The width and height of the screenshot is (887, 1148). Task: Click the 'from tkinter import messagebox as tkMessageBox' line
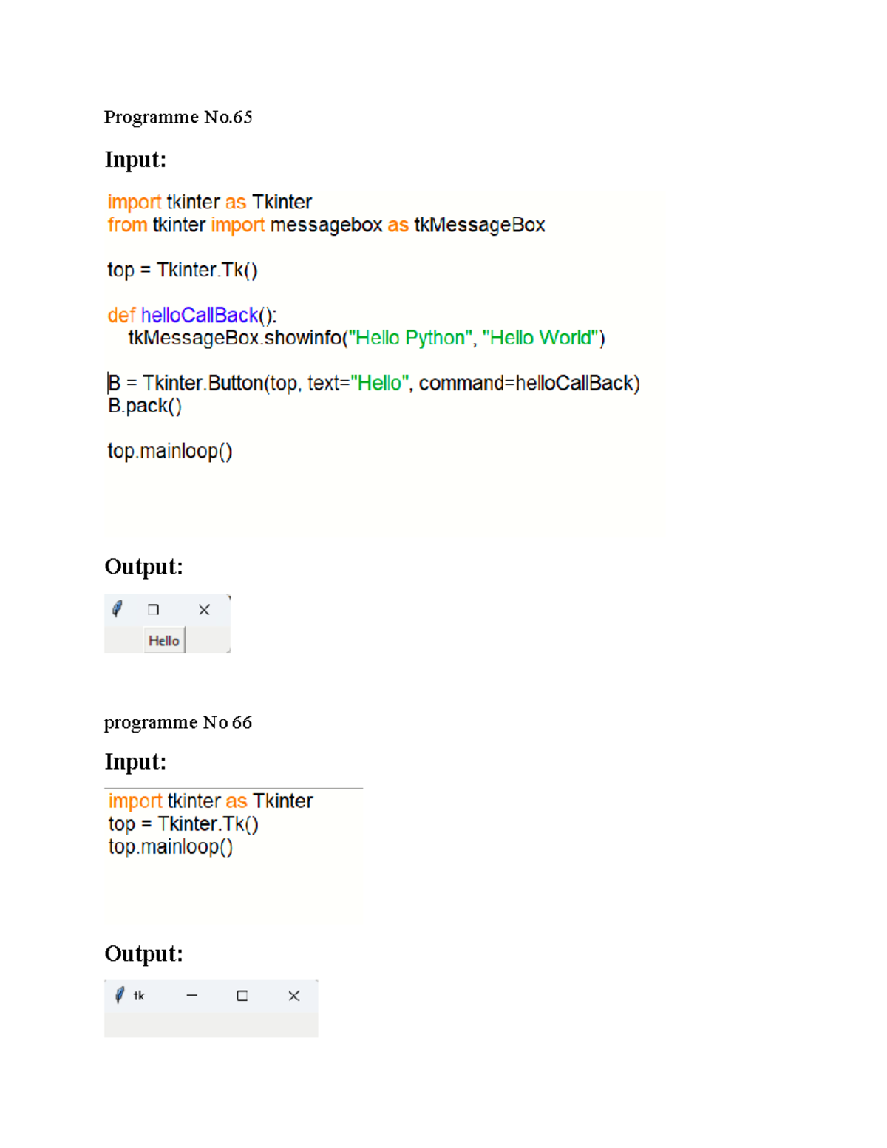click(327, 225)
